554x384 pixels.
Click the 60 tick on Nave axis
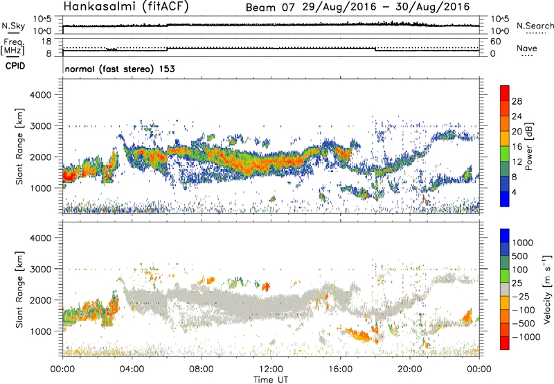point(495,42)
